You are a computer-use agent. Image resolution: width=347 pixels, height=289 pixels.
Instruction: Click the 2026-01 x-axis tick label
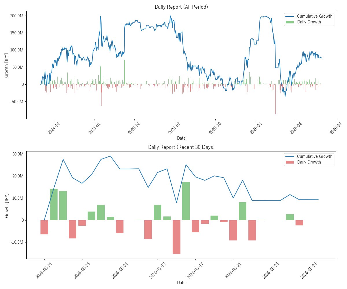[256, 127]
